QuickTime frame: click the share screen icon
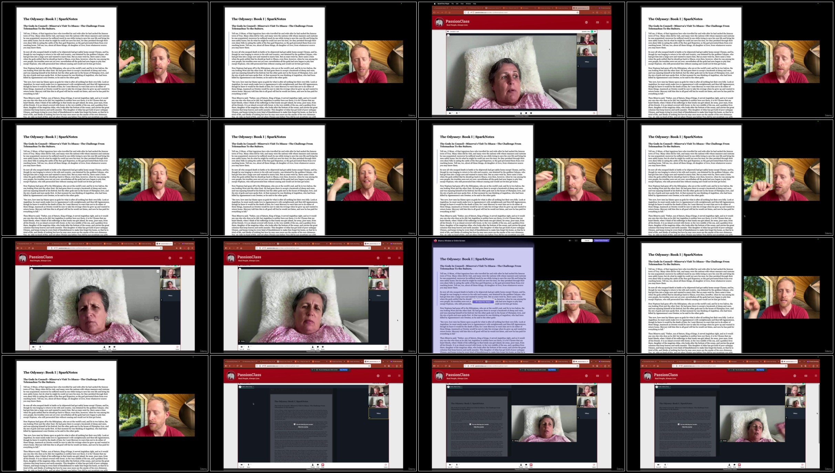This screenshot has height=473, width=835. pos(531,113)
